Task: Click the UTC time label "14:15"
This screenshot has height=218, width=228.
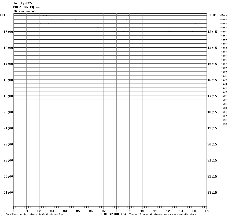Action: tap(212, 48)
